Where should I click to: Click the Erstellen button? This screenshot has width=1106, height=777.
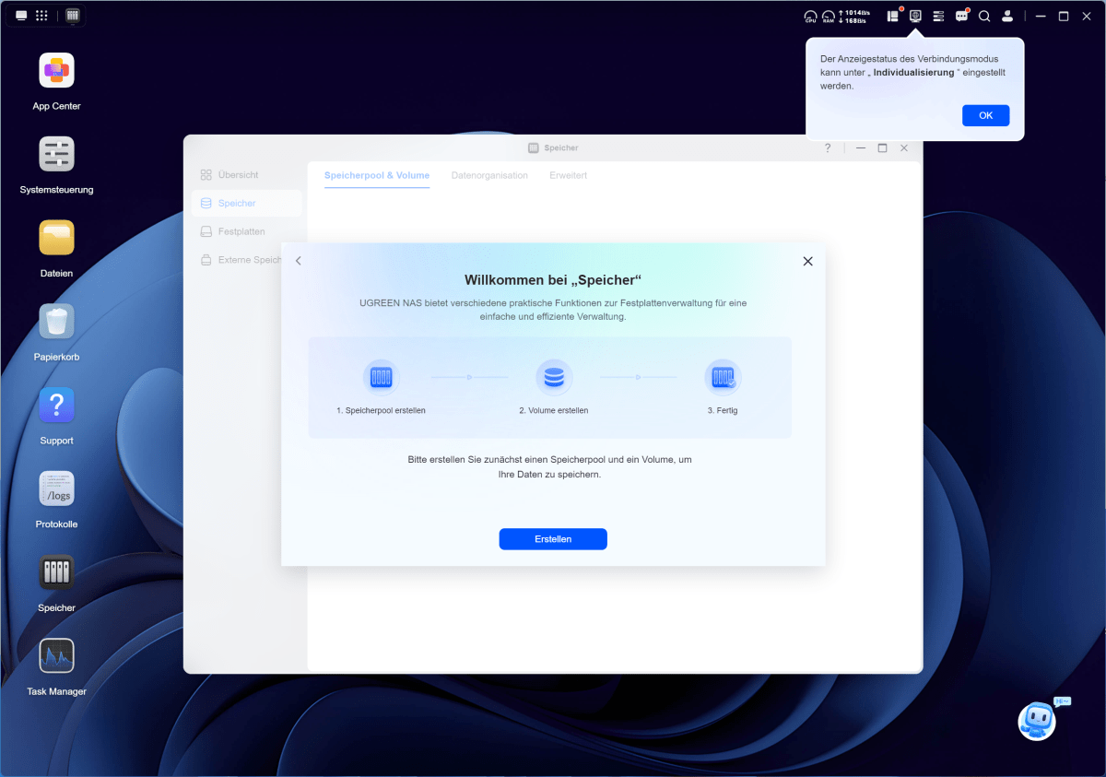click(553, 539)
